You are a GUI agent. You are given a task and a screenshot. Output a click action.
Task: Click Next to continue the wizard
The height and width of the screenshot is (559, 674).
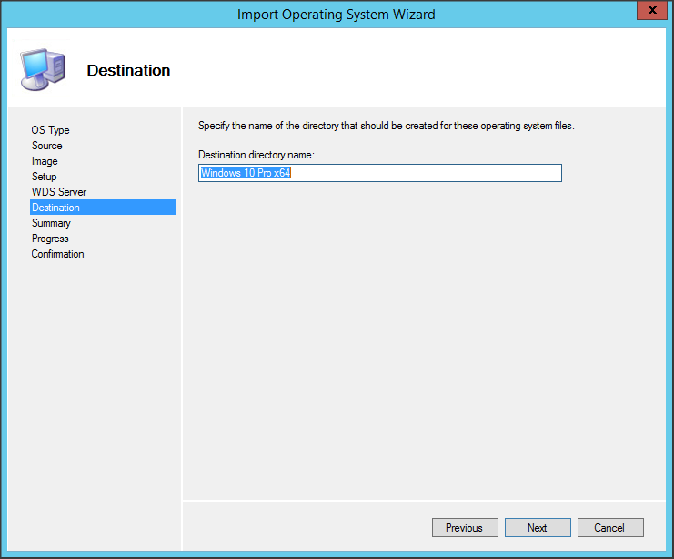coord(537,528)
